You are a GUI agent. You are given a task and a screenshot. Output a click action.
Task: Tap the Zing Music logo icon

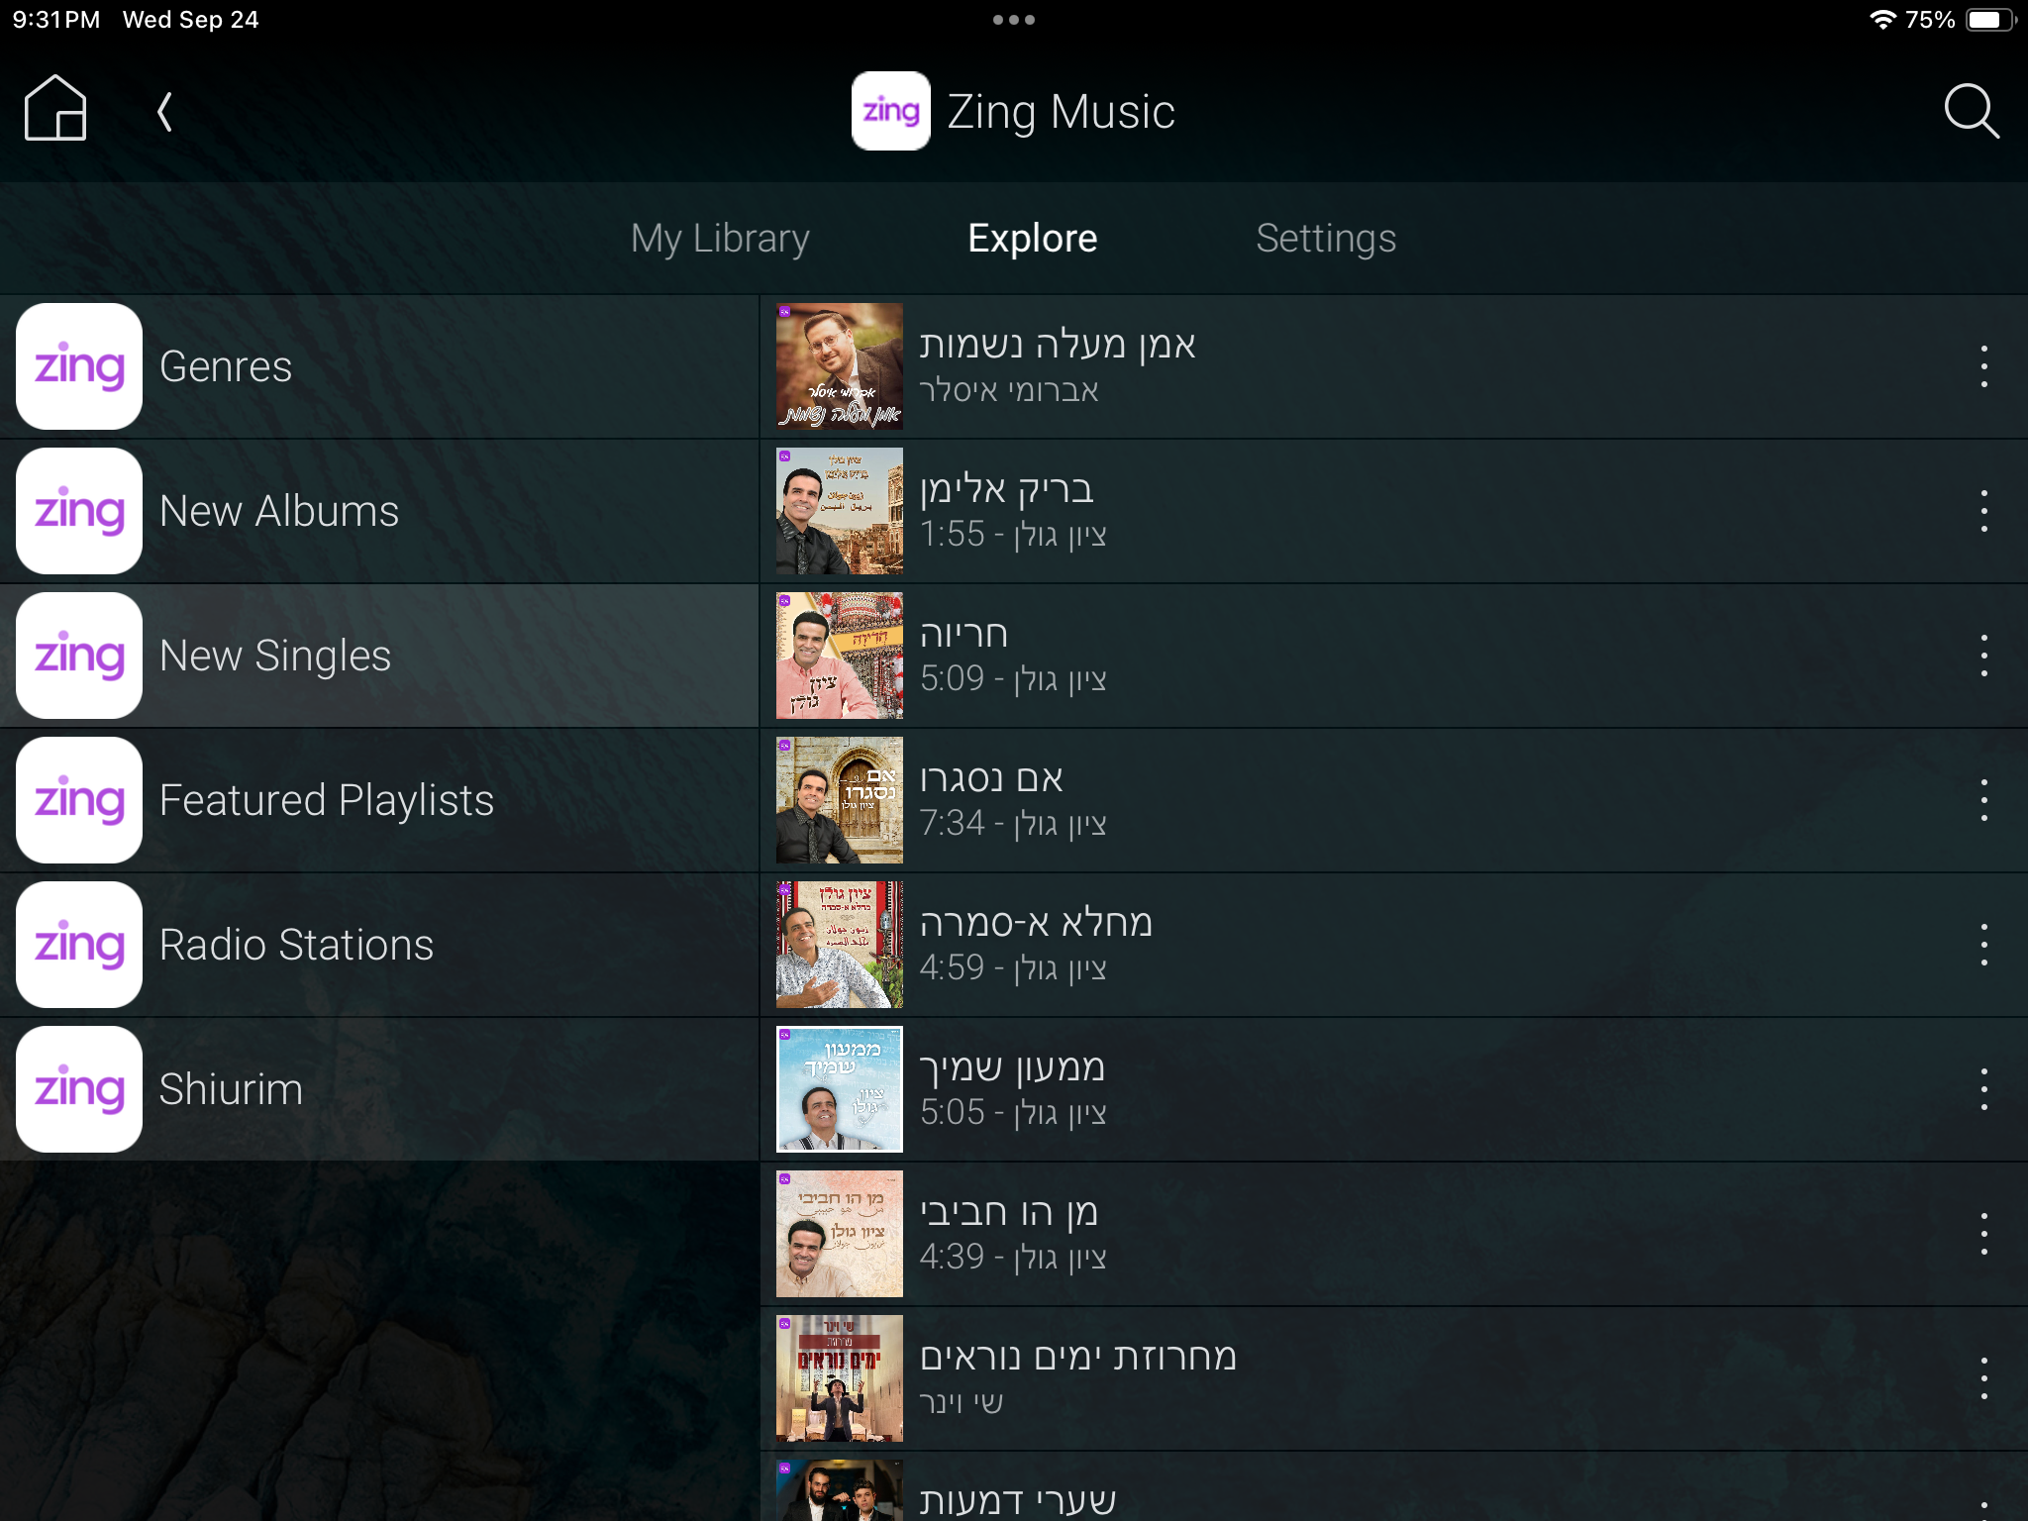tap(890, 111)
